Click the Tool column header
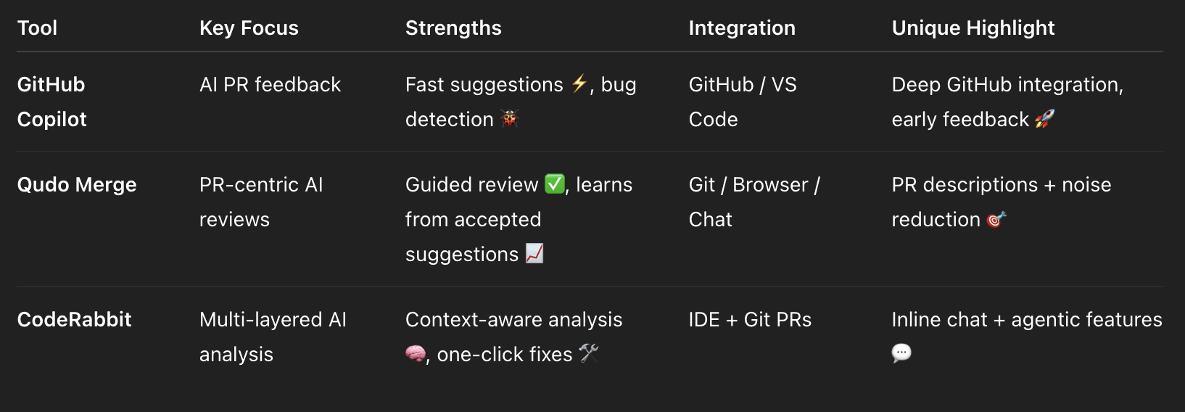The image size is (1185, 412). click(x=37, y=28)
